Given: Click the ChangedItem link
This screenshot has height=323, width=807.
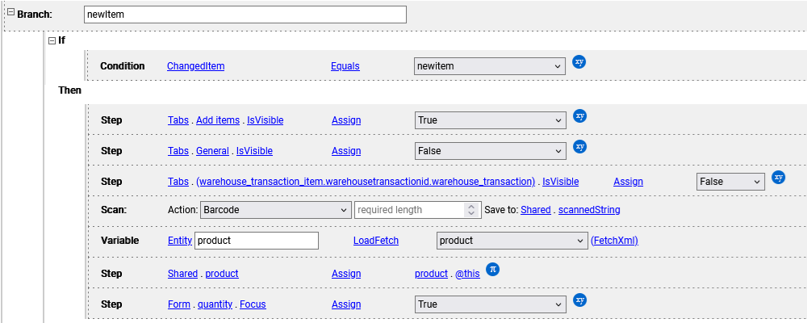Looking at the screenshot, I should [195, 66].
